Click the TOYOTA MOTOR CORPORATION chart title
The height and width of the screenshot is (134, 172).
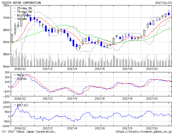pyautogui.click(x=21, y=3)
